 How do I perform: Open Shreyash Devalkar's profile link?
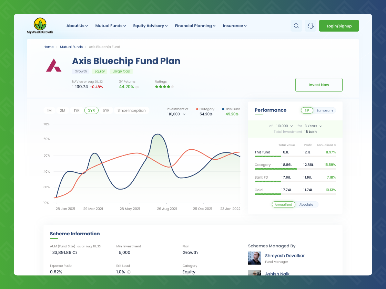285,256
